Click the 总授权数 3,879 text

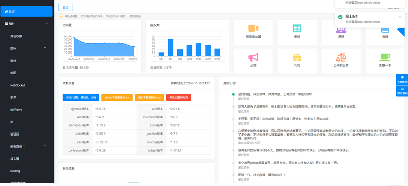coord(161,67)
